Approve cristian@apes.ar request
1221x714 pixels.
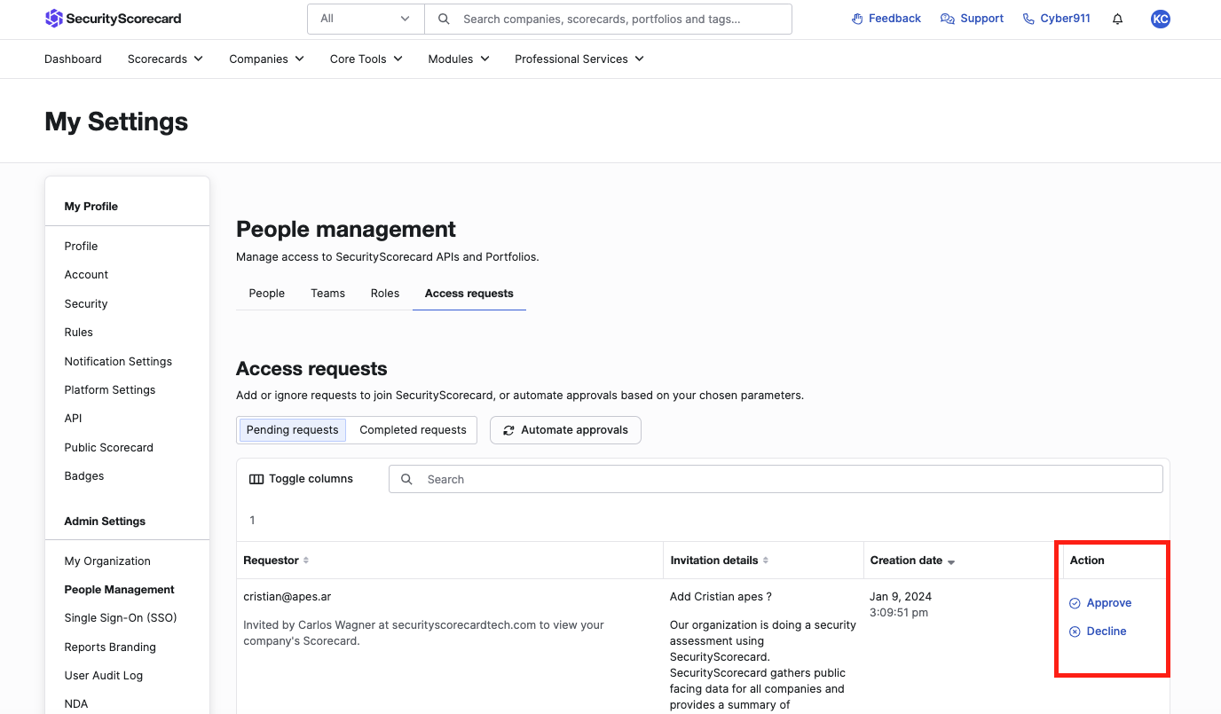coord(1100,603)
